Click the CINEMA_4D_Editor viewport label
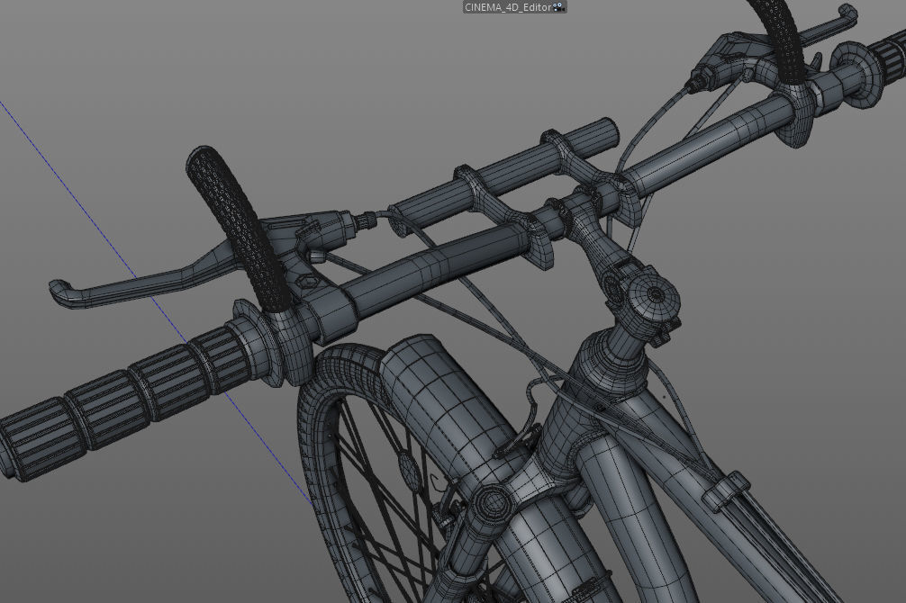This screenshot has height=603, width=906. (x=508, y=7)
